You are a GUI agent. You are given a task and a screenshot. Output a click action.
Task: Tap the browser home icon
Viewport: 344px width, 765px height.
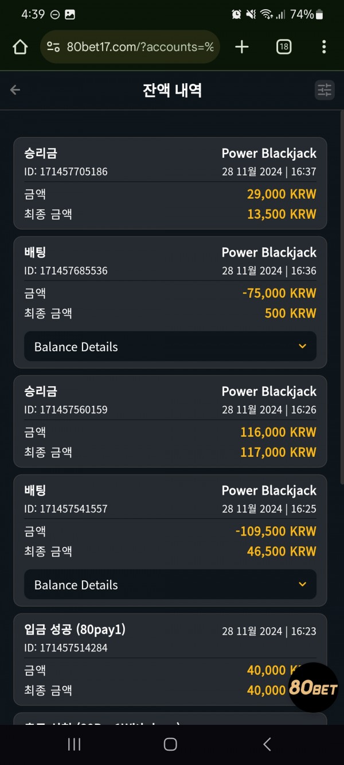[20, 47]
